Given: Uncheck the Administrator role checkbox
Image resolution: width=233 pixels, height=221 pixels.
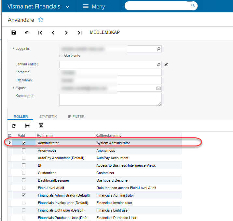Looking at the screenshot, I should (x=24, y=143).
